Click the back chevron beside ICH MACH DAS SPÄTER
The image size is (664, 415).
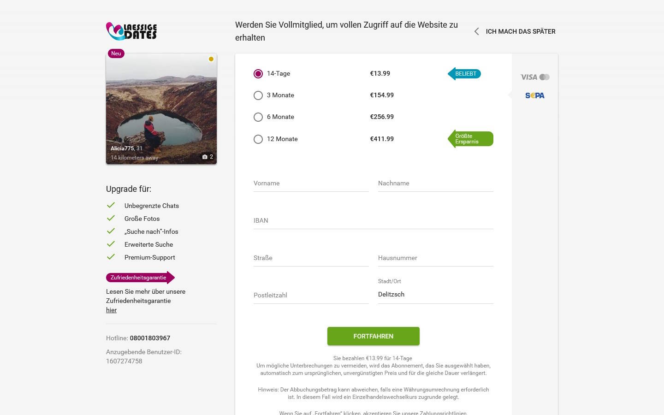click(476, 31)
